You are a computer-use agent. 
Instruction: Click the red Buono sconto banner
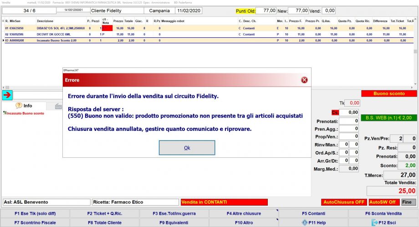(389, 93)
